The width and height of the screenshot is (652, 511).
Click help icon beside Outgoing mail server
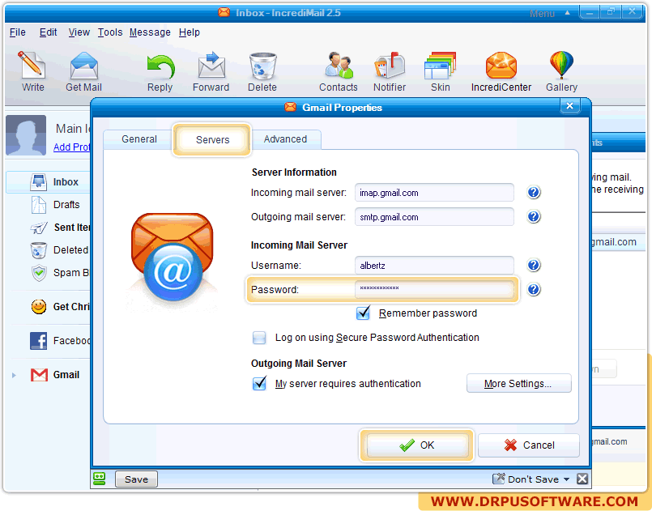(x=534, y=216)
